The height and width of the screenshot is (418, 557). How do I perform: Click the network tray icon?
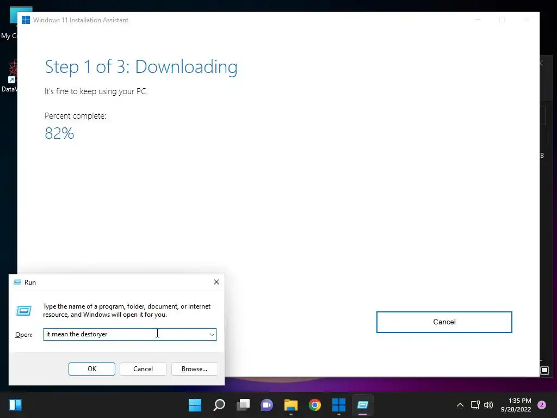coord(475,405)
